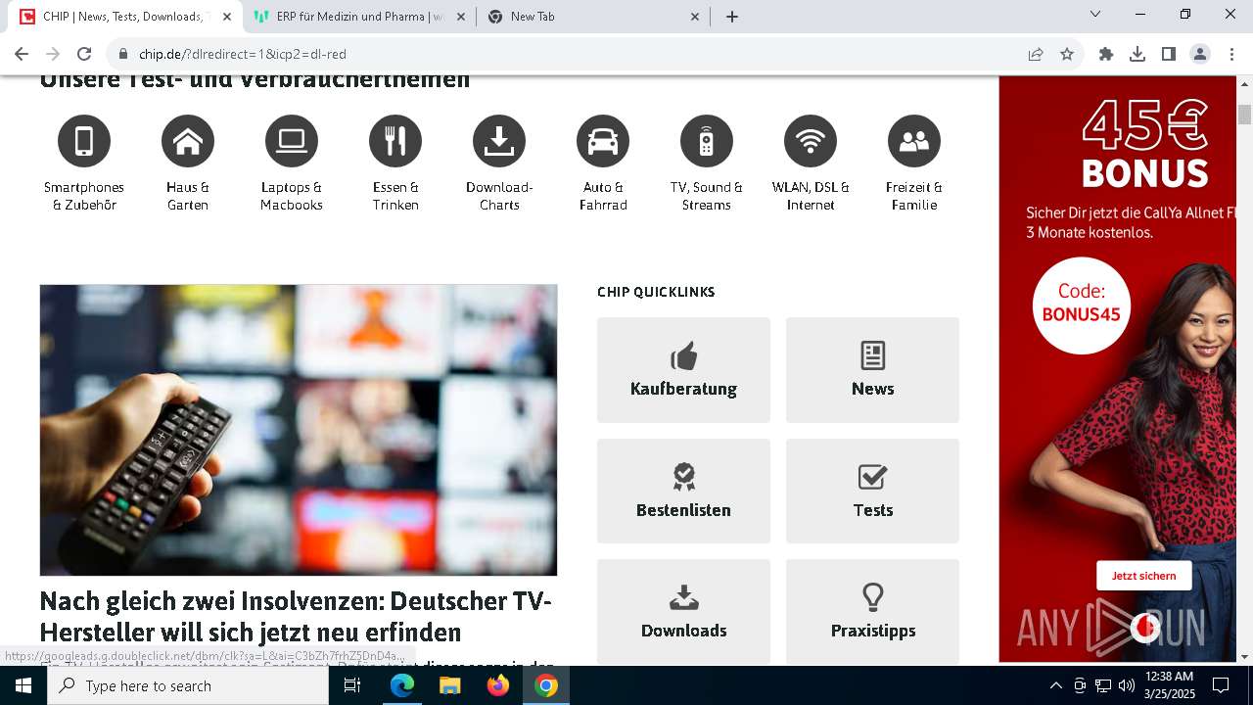The width and height of the screenshot is (1253, 705).
Task: Open Task View on the taskbar
Action: click(x=352, y=685)
